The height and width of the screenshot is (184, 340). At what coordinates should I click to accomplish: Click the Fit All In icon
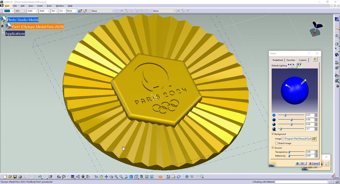click(101, 177)
